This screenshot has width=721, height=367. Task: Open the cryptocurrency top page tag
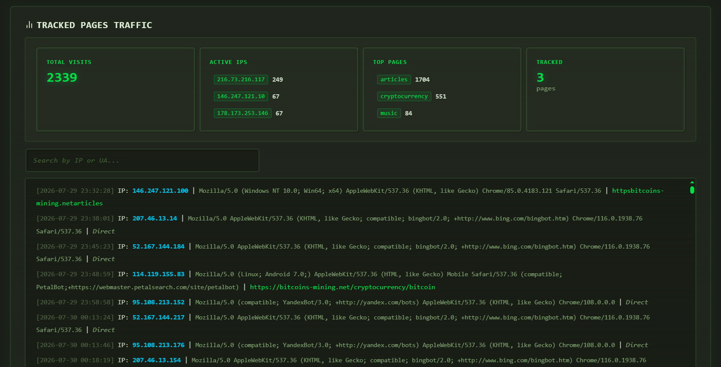(x=404, y=96)
